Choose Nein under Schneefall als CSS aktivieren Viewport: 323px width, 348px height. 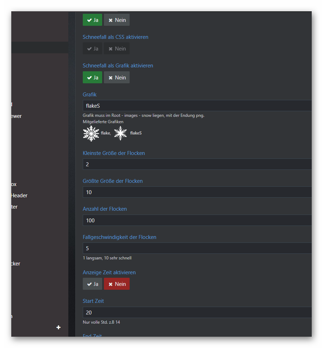tap(117, 49)
